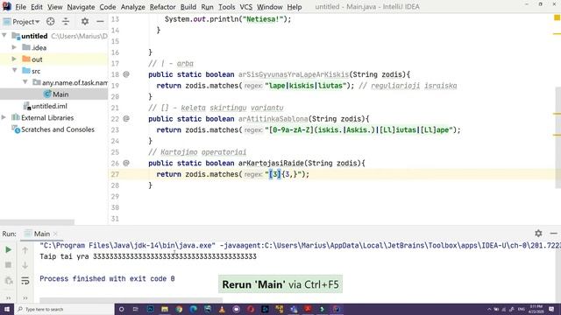The width and height of the screenshot is (561, 315).
Task: Open the Help menu
Action: pos(295,7)
